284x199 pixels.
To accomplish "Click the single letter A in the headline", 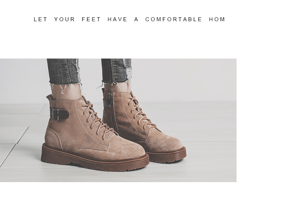I will pyautogui.click(x=136, y=19).
